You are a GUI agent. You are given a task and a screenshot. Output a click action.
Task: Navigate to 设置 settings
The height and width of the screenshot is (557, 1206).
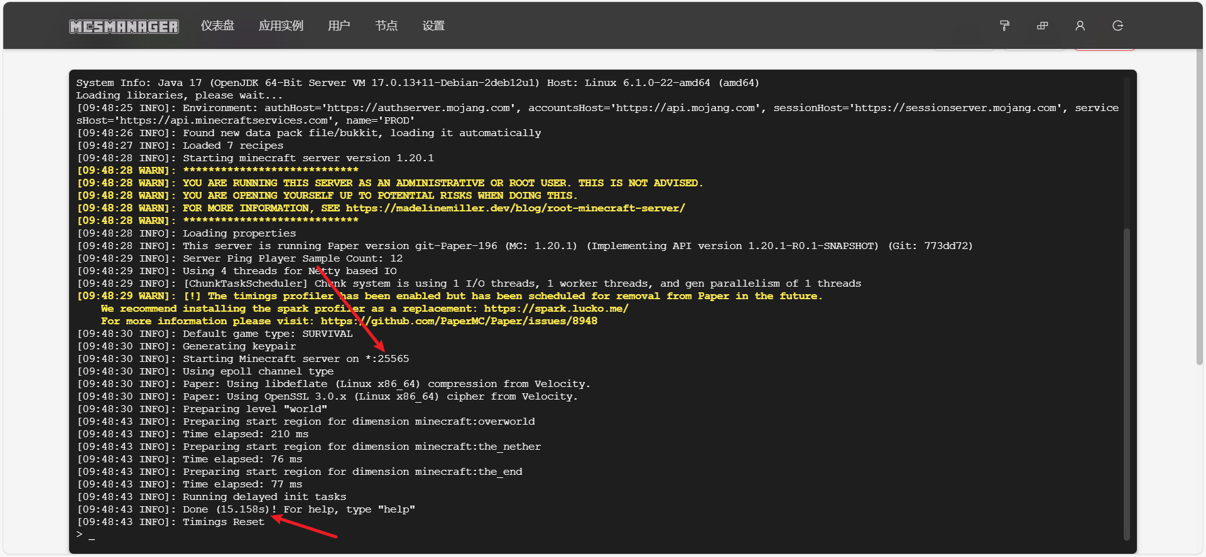point(433,26)
